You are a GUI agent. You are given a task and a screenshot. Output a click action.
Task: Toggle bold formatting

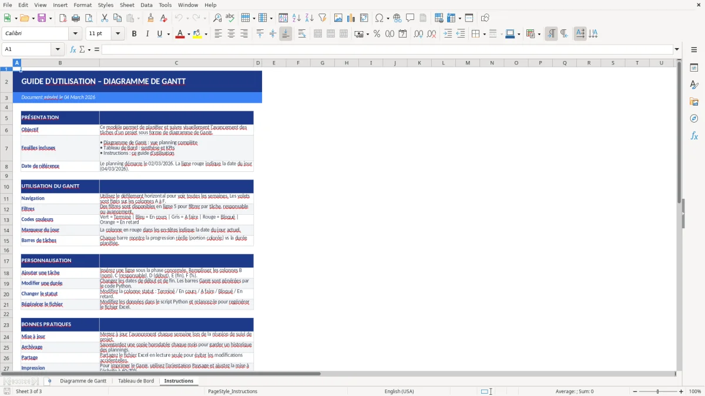[134, 33]
